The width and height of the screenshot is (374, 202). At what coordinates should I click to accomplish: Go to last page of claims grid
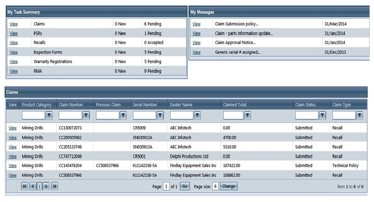point(55,186)
